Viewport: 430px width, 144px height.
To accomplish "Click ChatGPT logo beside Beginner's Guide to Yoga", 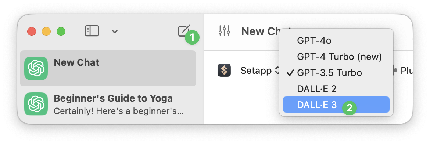I will pos(36,104).
